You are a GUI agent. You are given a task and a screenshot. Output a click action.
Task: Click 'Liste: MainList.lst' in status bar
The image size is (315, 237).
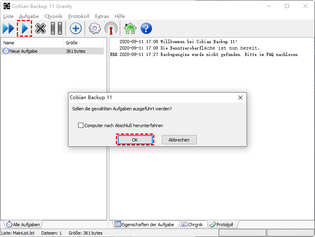coord(18,233)
